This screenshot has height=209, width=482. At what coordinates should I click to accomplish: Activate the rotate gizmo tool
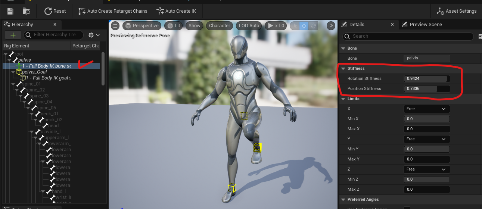pos(313,26)
